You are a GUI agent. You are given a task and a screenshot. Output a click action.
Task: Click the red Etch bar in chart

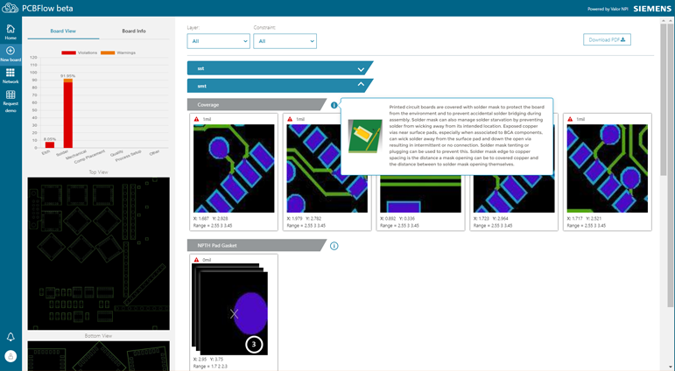click(50, 144)
